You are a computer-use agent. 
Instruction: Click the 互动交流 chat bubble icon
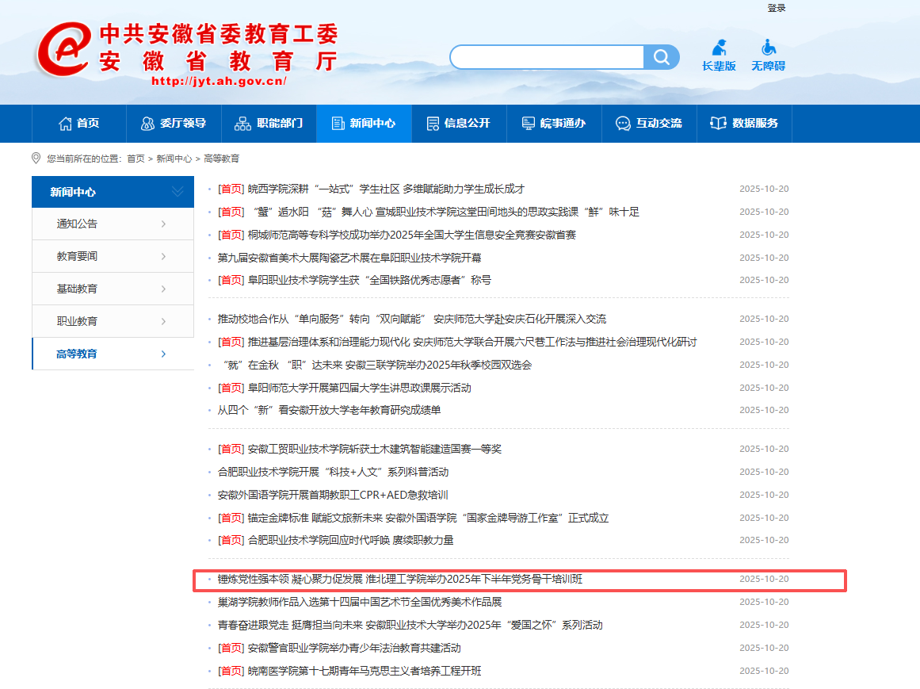point(623,124)
